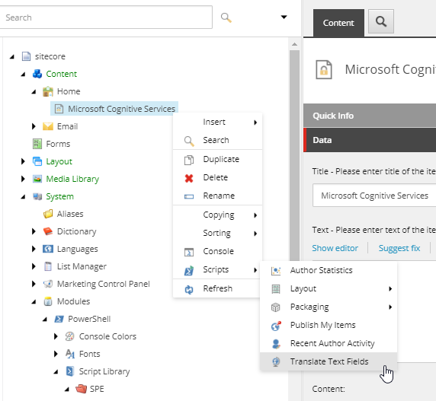Click the Fonts letter icon
This screenshot has width=436, height=401.
tap(69, 354)
